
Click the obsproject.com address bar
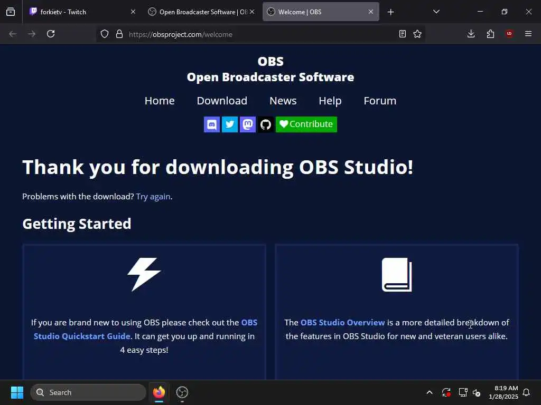click(260, 34)
